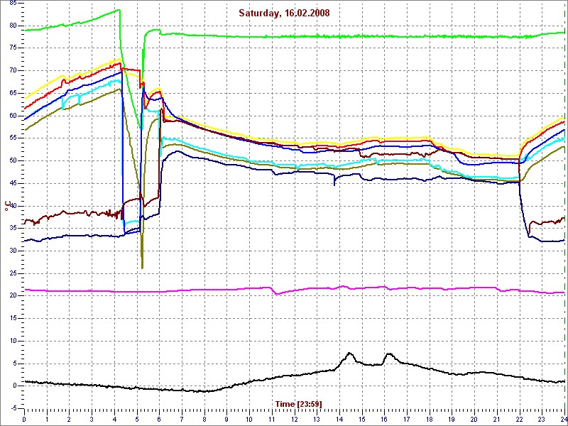Image resolution: width=568 pixels, height=426 pixels.
Task: Click the chart title "Saturday, 16.02.2008"
Action: click(284, 13)
